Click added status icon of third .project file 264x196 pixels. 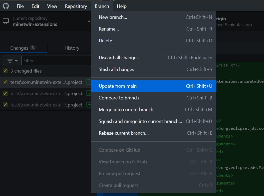[88, 105]
